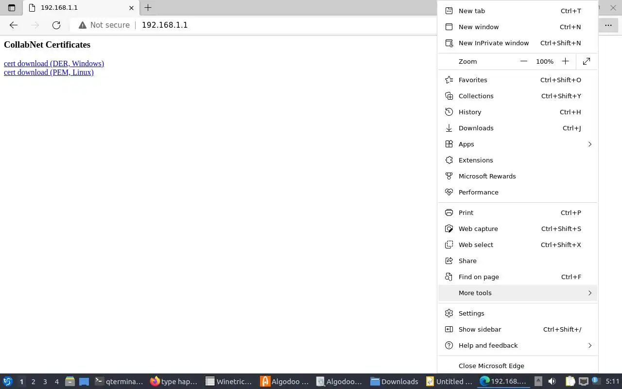
Task: Choose Show sidebar
Action: click(x=518, y=329)
